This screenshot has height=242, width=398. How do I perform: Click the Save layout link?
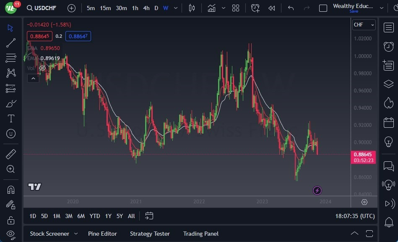tap(354, 11)
